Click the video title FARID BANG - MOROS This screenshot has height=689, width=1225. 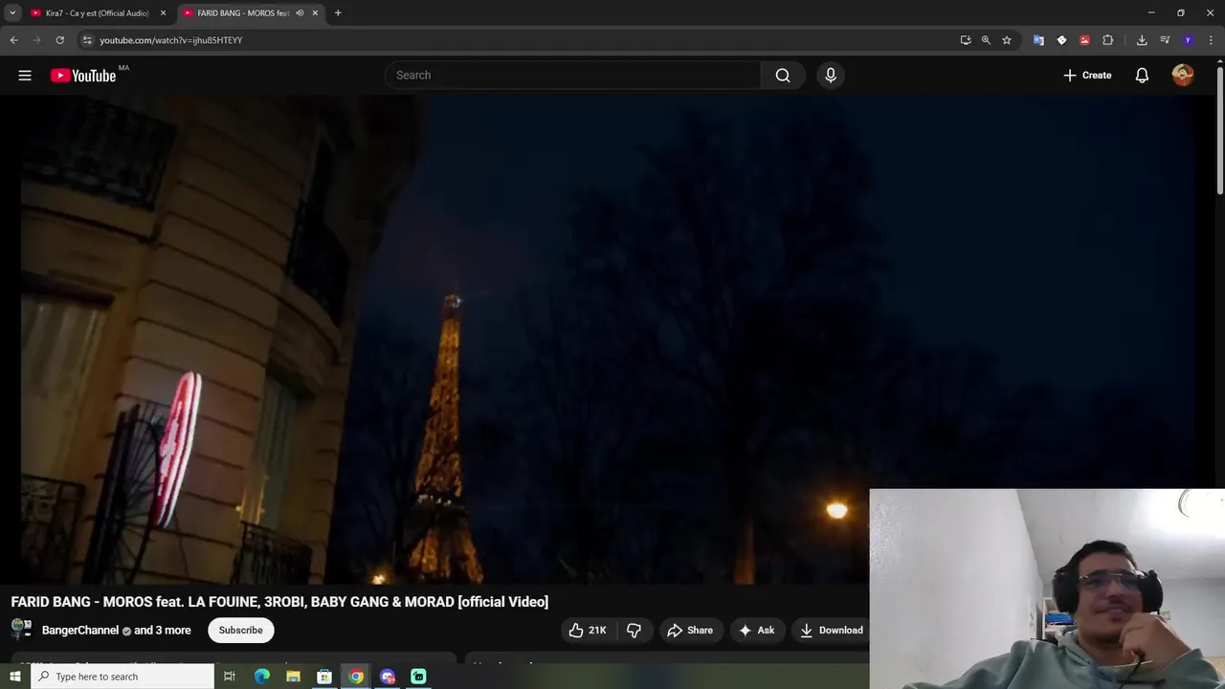point(279,602)
